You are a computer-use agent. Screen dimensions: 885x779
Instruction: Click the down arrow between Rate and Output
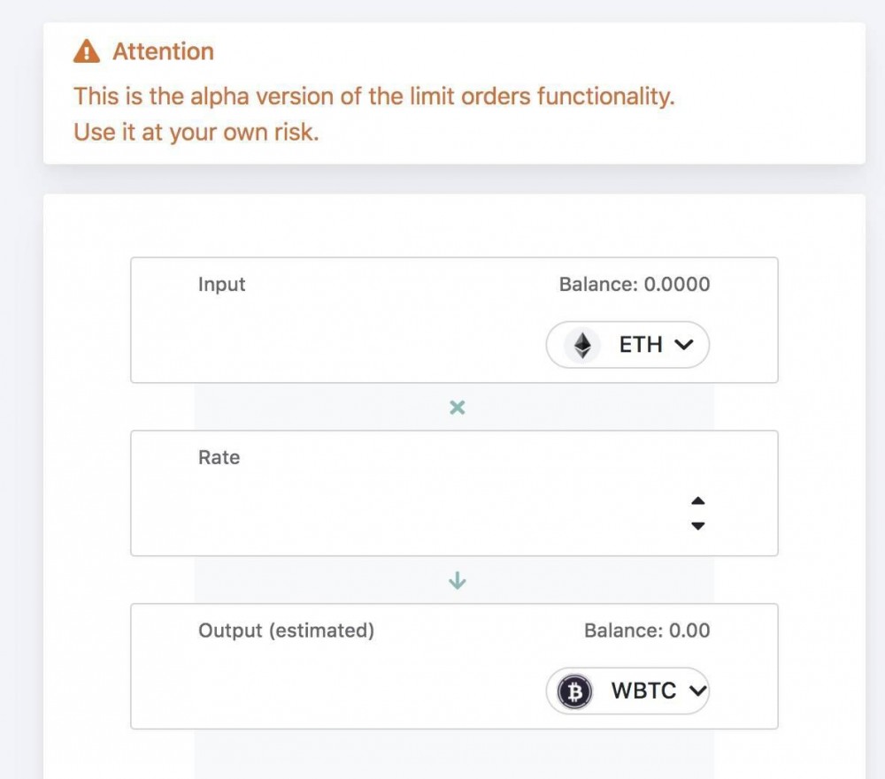pyautogui.click(x=457, y=581)
